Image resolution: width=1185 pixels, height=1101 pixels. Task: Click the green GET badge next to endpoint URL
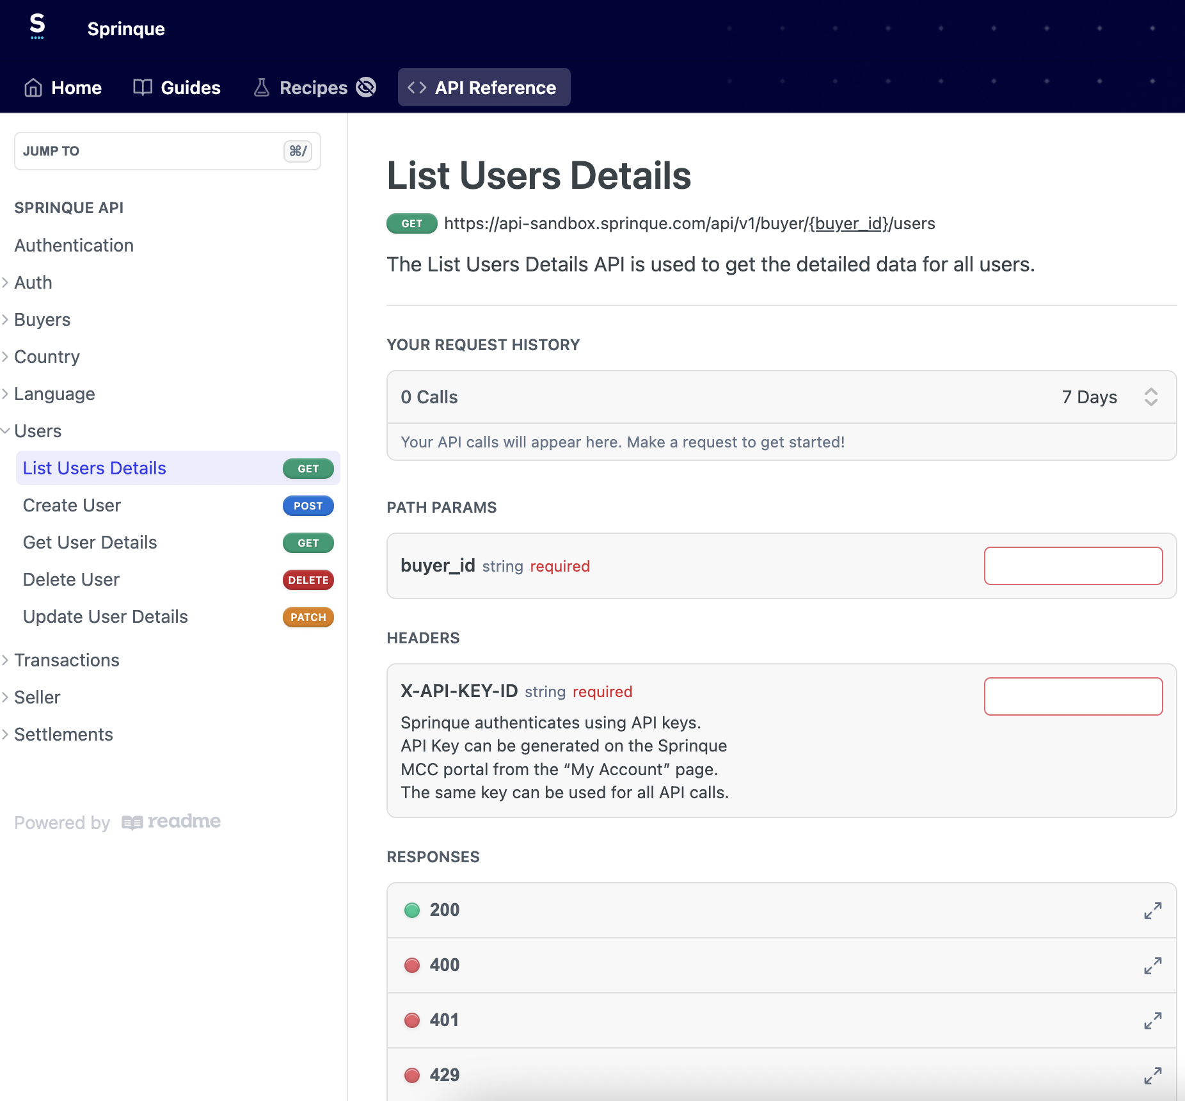tap(412, 223)
